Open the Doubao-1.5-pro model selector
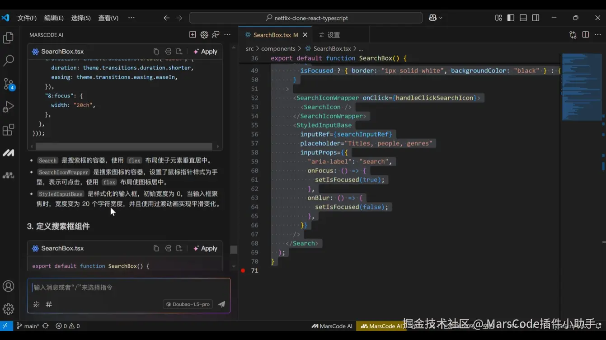Screen dimensions: 606x340 [x=188, y=304]
